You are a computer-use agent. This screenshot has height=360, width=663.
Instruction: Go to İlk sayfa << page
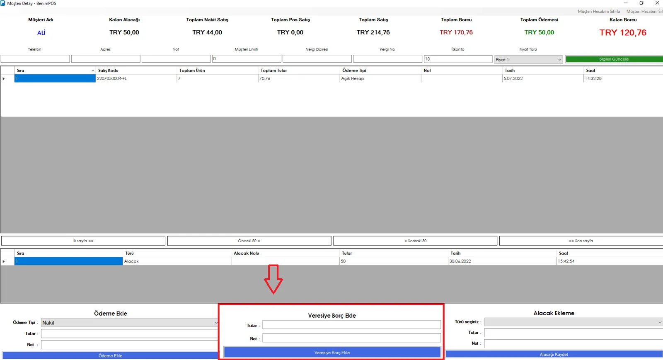coord(83,241)
